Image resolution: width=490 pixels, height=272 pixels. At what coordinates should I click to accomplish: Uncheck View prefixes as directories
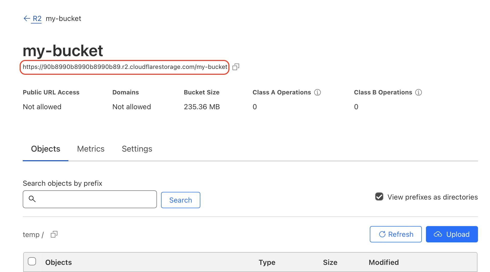[379, 197]
